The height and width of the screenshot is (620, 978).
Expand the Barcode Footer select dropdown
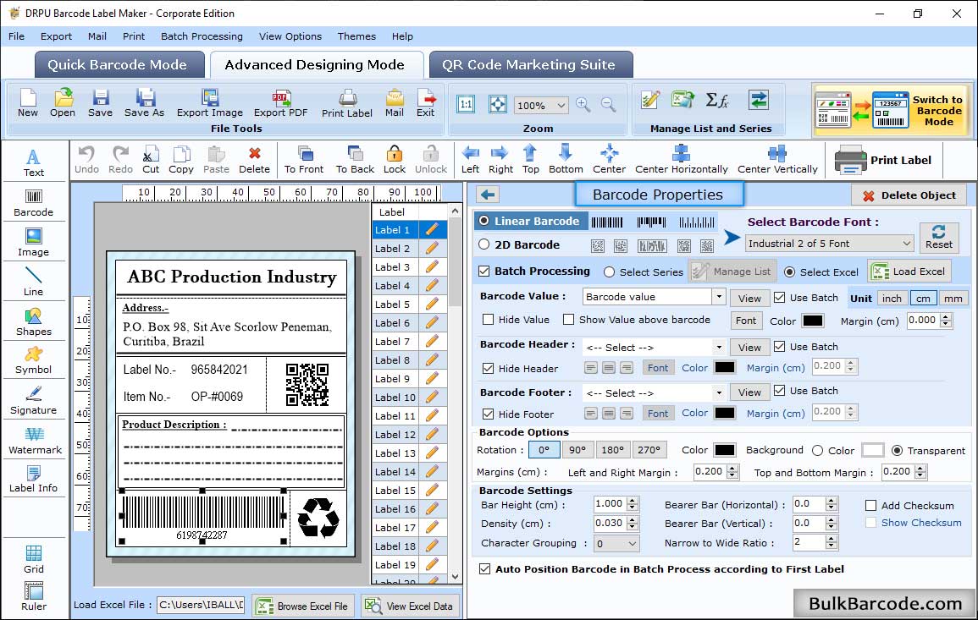point(719,392)
